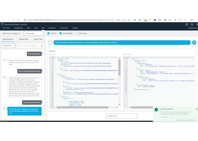Viewport: 198px width, 141px height.
Task: Collapse the "body" block in JSON Output
Action: click(127, 59)
